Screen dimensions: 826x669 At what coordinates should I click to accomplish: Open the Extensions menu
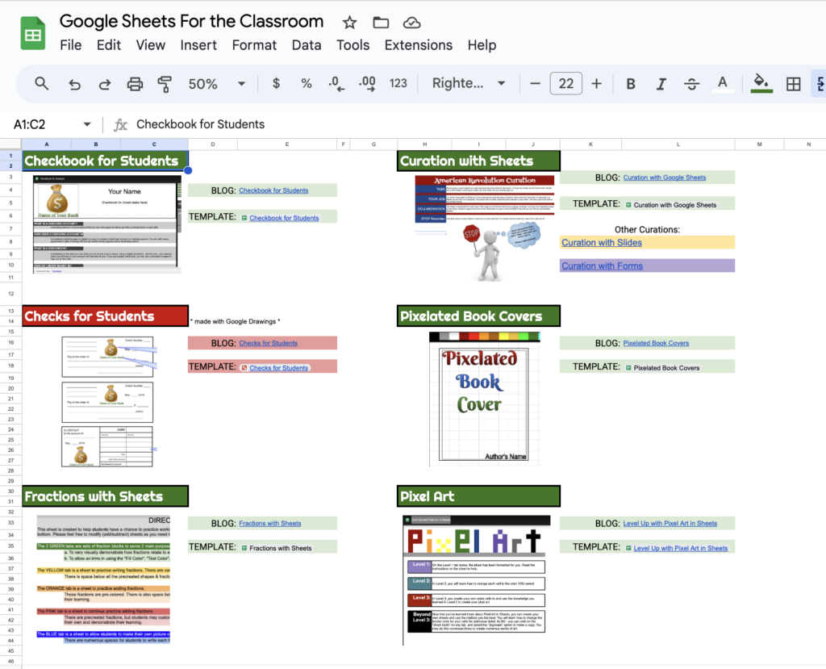click(x=418, y=45)
